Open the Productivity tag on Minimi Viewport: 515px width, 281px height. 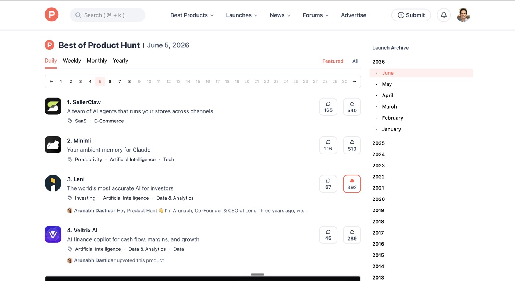[x=89, y=160]
